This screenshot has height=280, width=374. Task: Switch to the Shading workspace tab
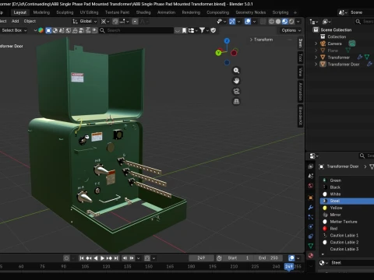click(143, 12)
